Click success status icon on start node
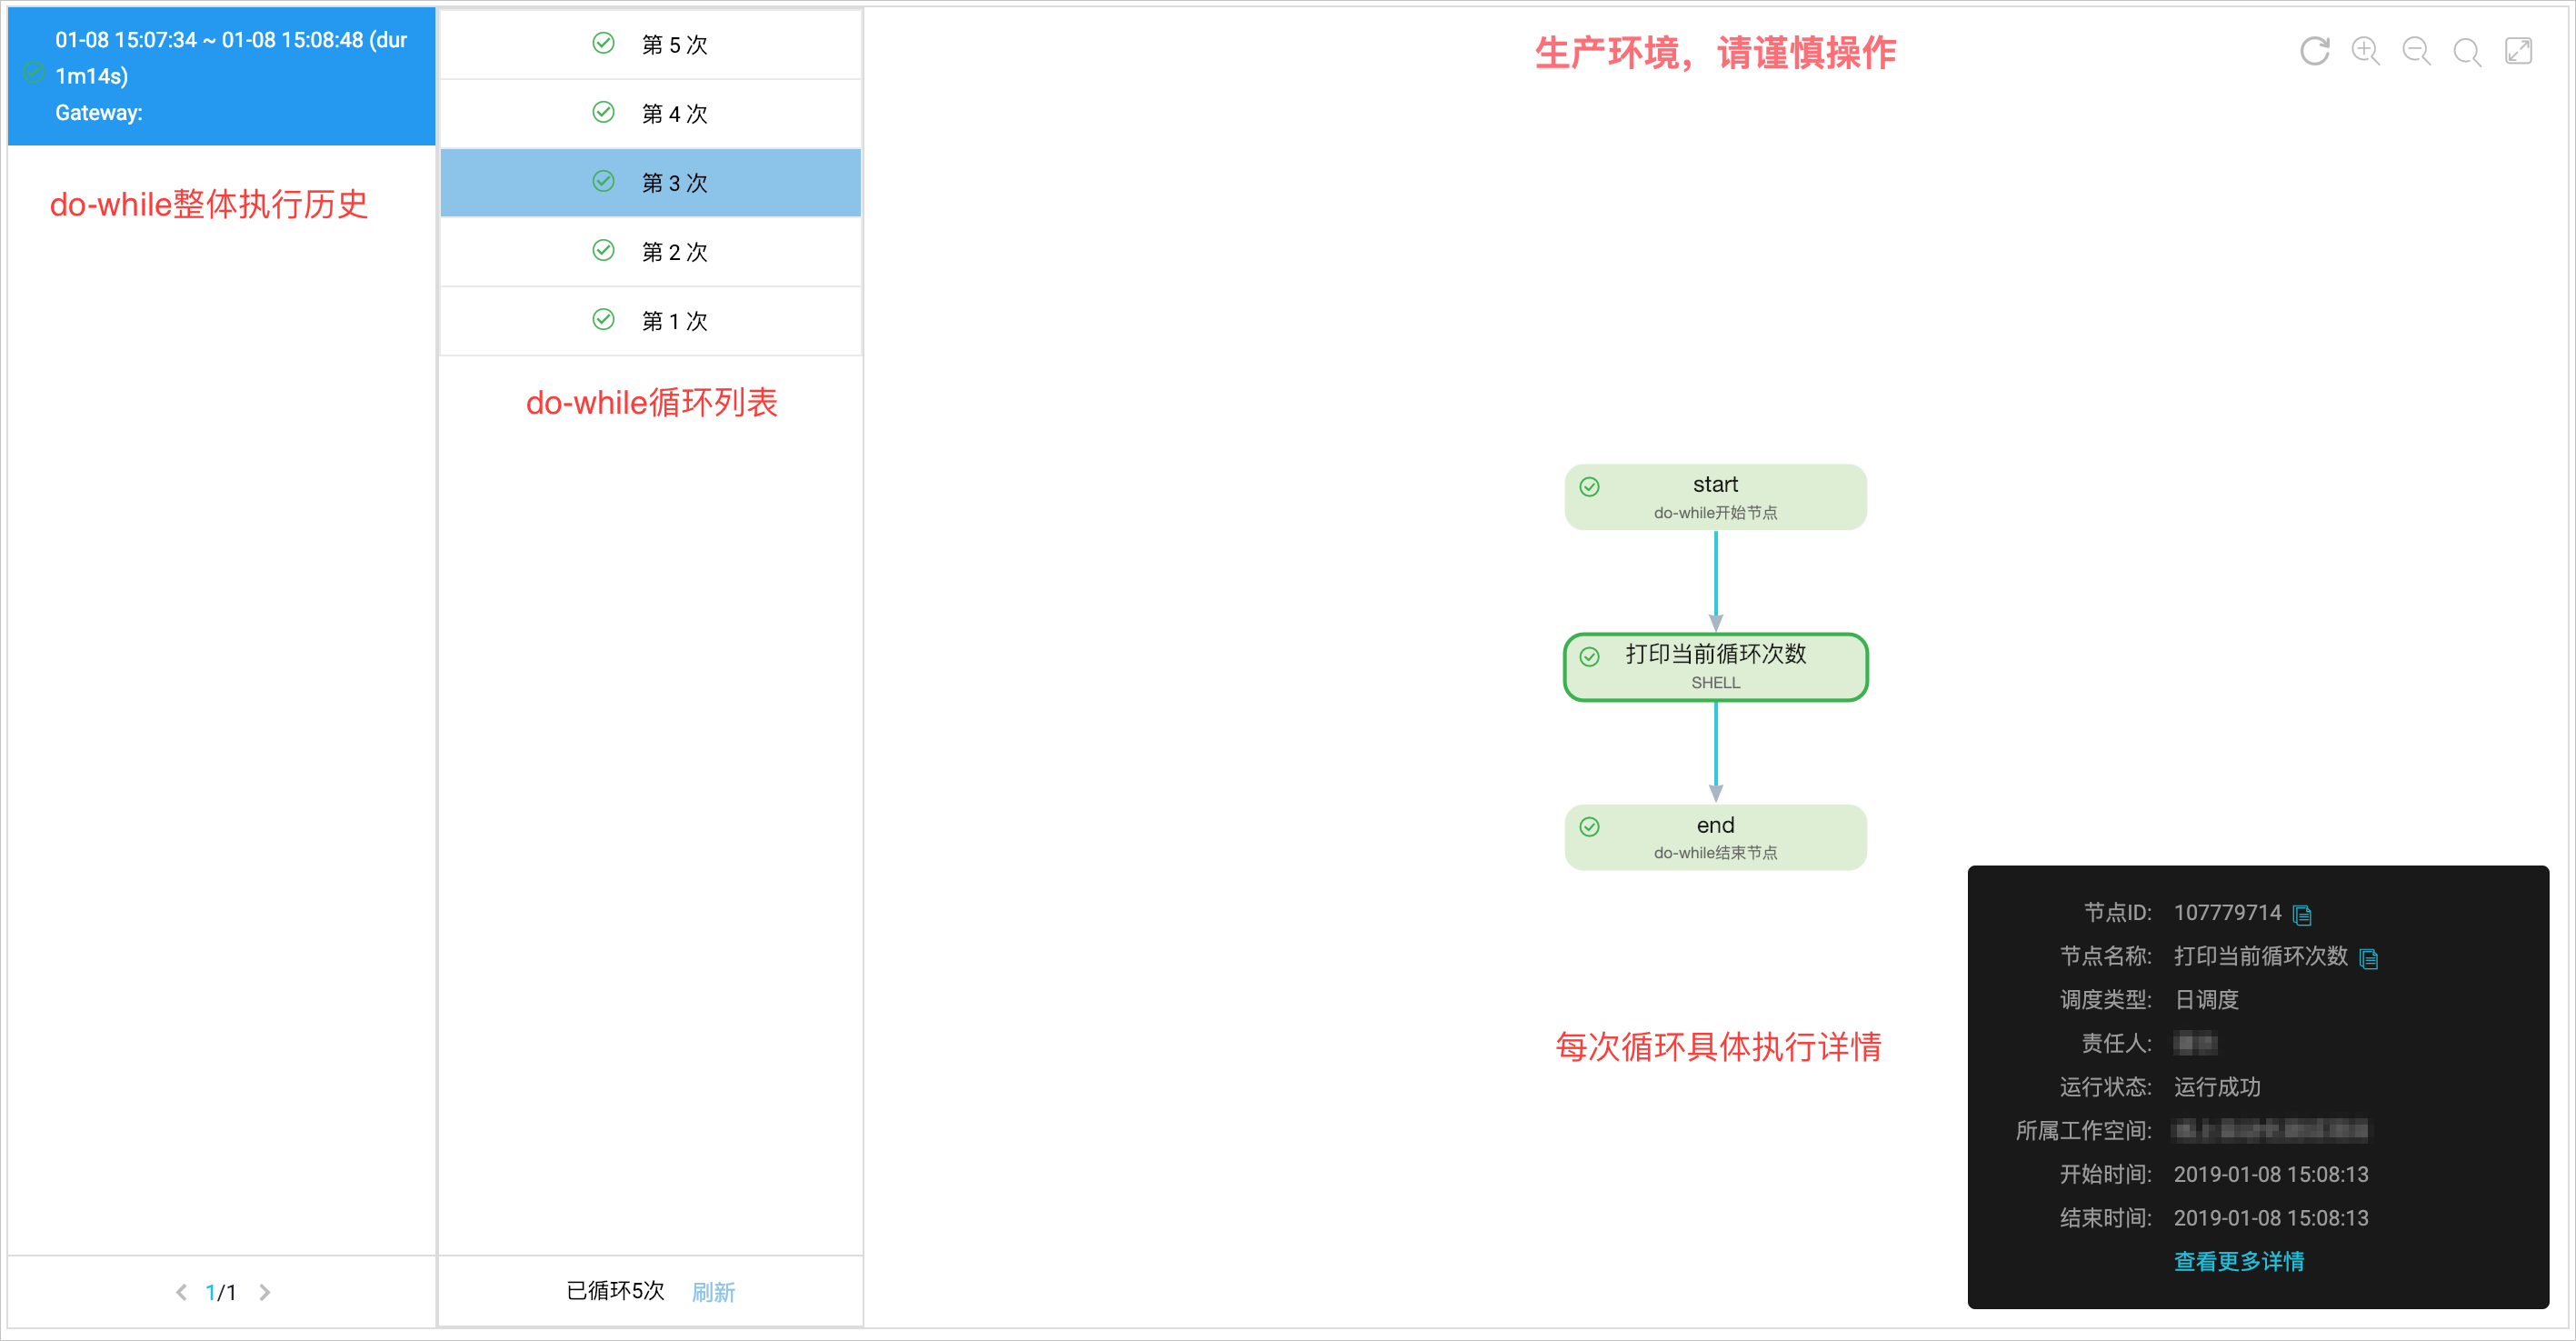2576x1341 pixels. (1589, 487)
